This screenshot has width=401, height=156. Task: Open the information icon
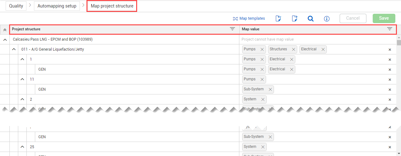[x=326, y=19]
